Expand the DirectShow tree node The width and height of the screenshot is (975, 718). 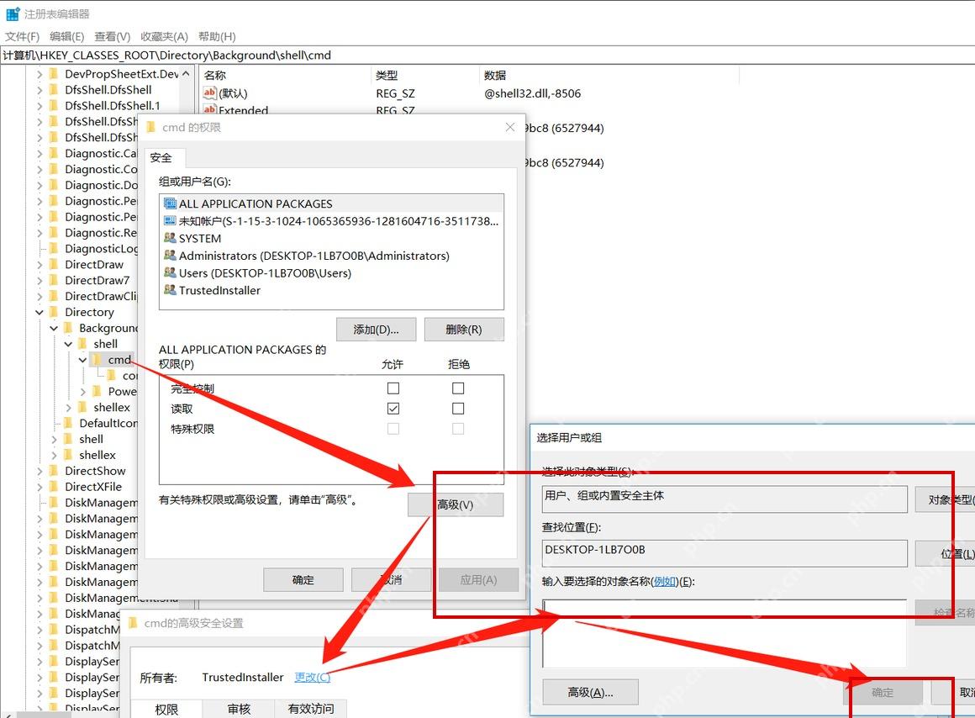coord(40,470)
